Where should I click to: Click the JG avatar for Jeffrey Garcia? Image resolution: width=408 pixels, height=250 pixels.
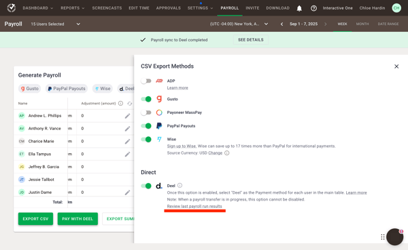pos(22,167)
